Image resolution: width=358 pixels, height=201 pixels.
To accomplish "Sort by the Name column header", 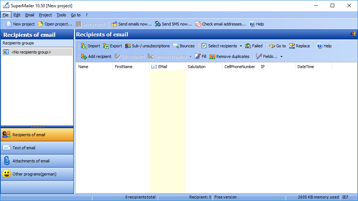I will (x=94, y=67).
